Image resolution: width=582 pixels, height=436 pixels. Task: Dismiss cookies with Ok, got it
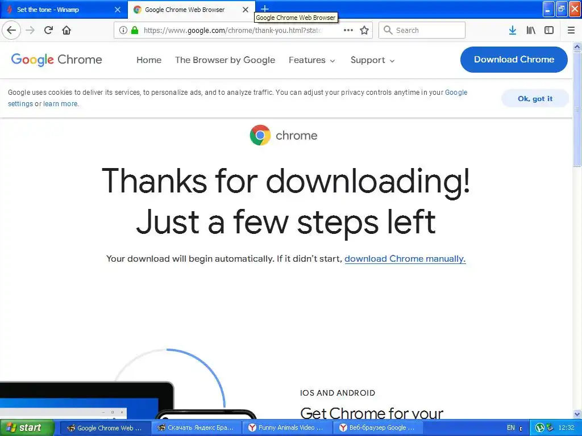pyautogui.click(x=535, y=99)
